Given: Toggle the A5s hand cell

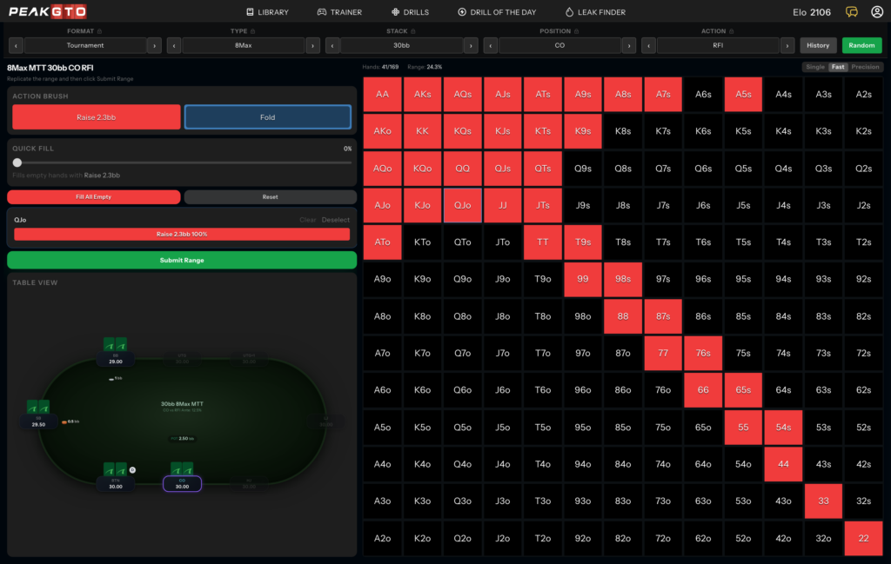Looking at the screenshot, I should (x=743, y=94).
